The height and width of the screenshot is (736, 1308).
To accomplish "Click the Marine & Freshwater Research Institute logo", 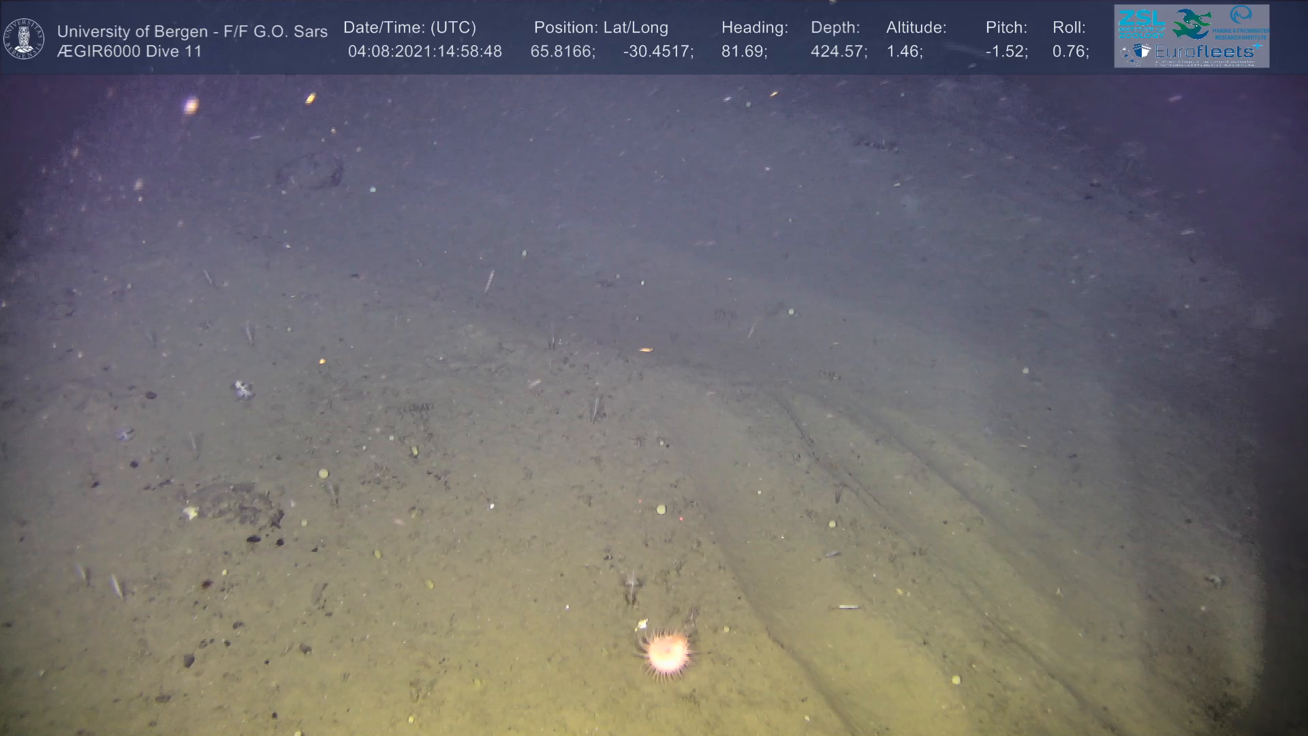I will click(x=1241, y=22).
